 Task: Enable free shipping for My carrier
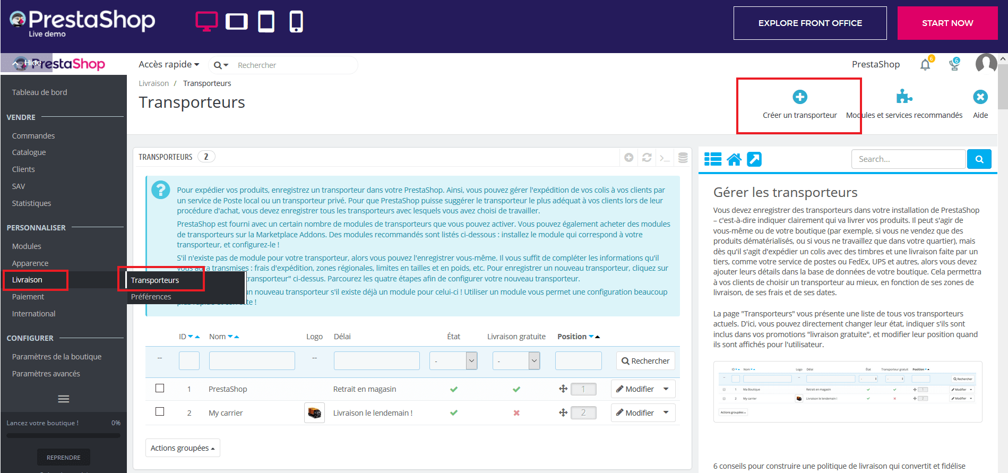pyautogui.click(x=516, y=412)
